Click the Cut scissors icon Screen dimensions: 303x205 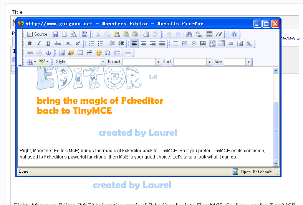98,34
